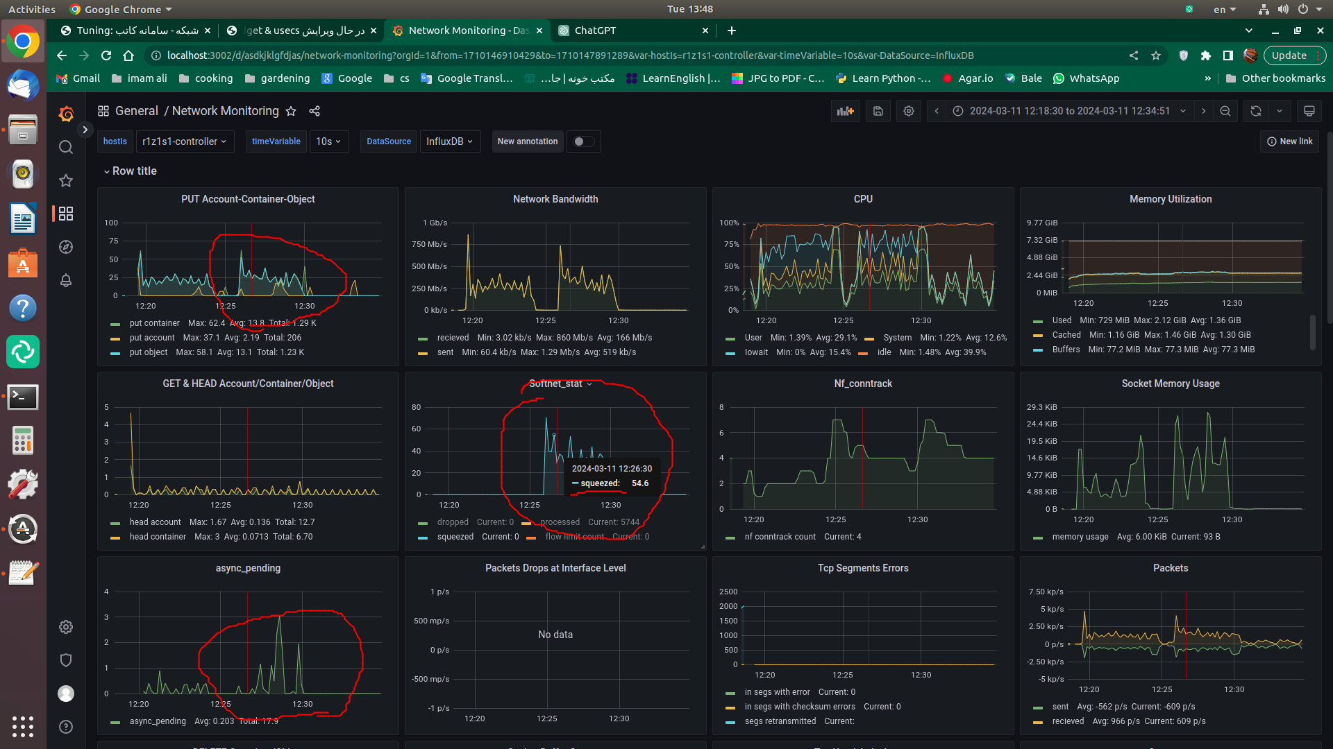Toggle the New annotation switch

click(x=583, y=141)
